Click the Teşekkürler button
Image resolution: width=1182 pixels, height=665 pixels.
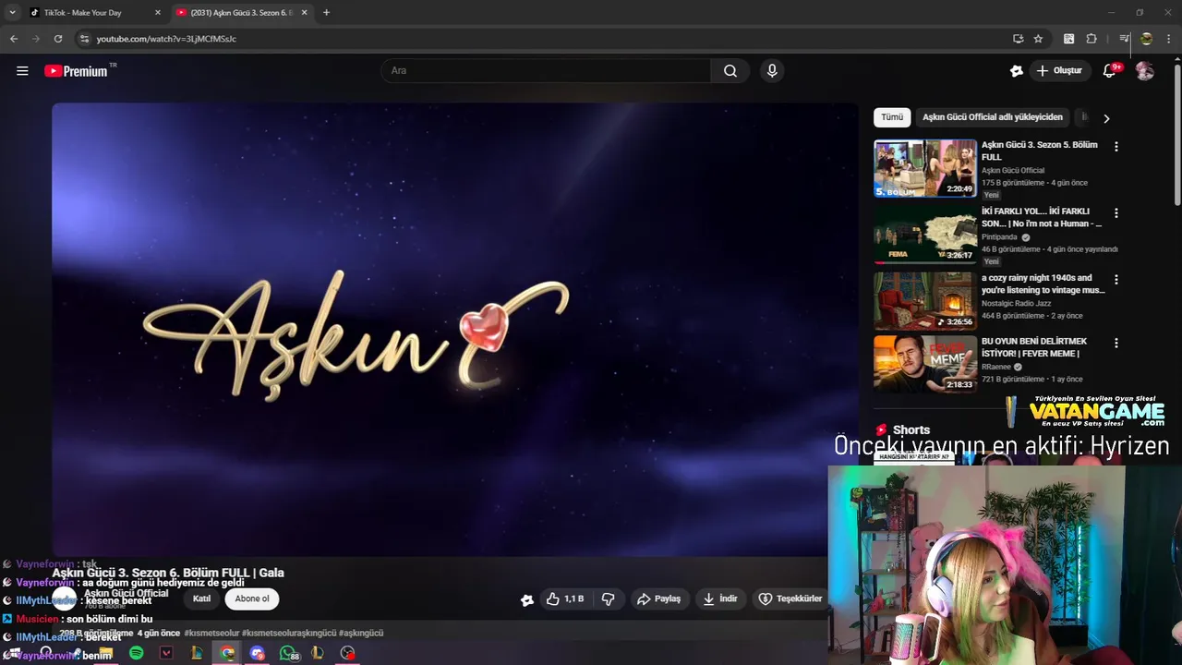790,599
